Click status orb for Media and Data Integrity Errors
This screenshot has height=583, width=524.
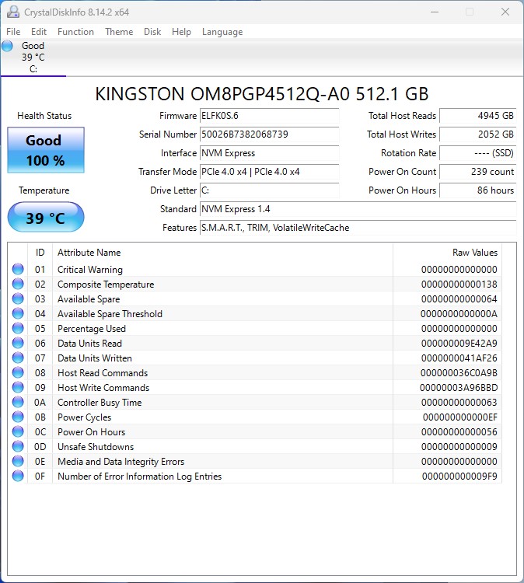coord(18,461)
